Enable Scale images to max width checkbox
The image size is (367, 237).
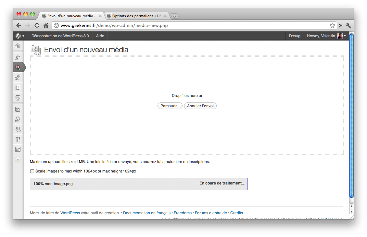pyautogui.click(x=32, y=171)
